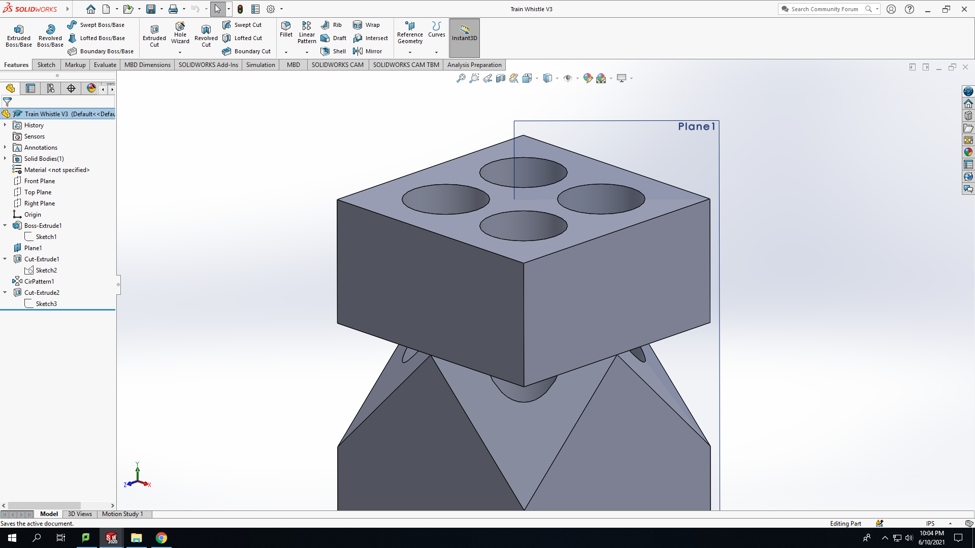This screenshot has height=548, width=975.
Task: Click the Rib feature
Action: click(x=331, y=25)
